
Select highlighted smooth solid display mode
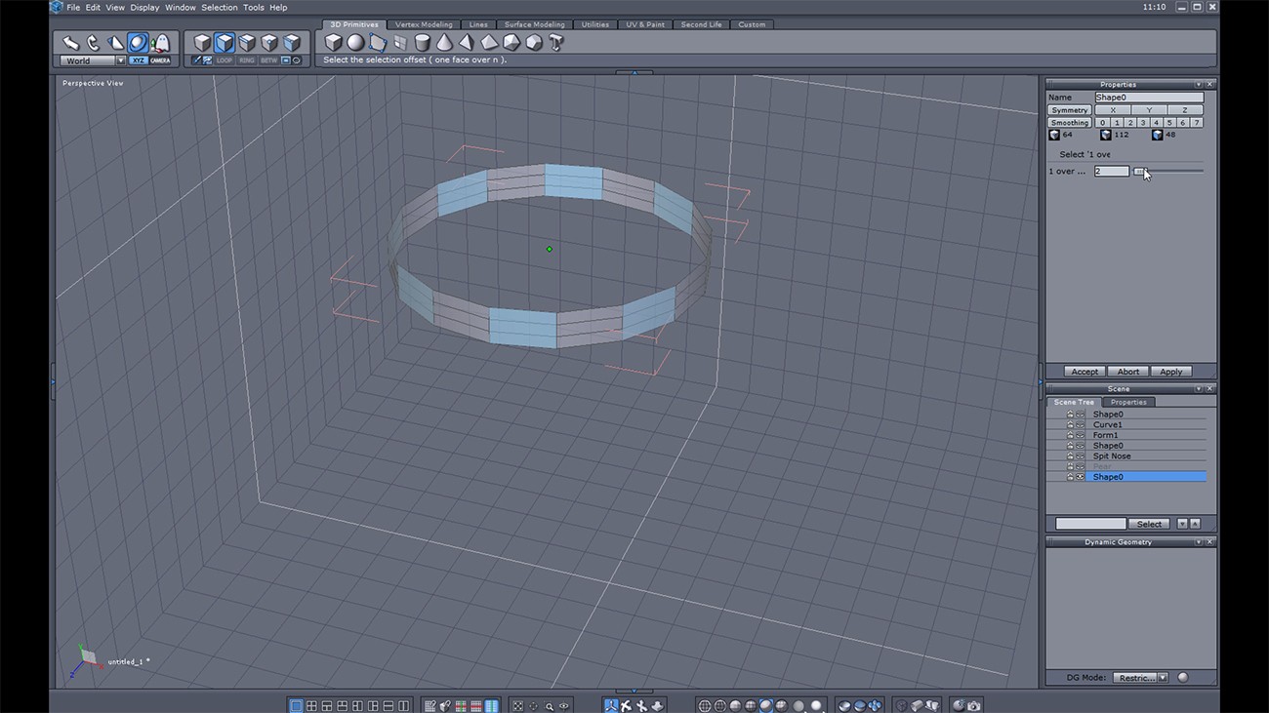[766, 705]
